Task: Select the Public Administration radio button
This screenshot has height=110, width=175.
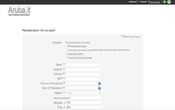Action: click(67, 58)
